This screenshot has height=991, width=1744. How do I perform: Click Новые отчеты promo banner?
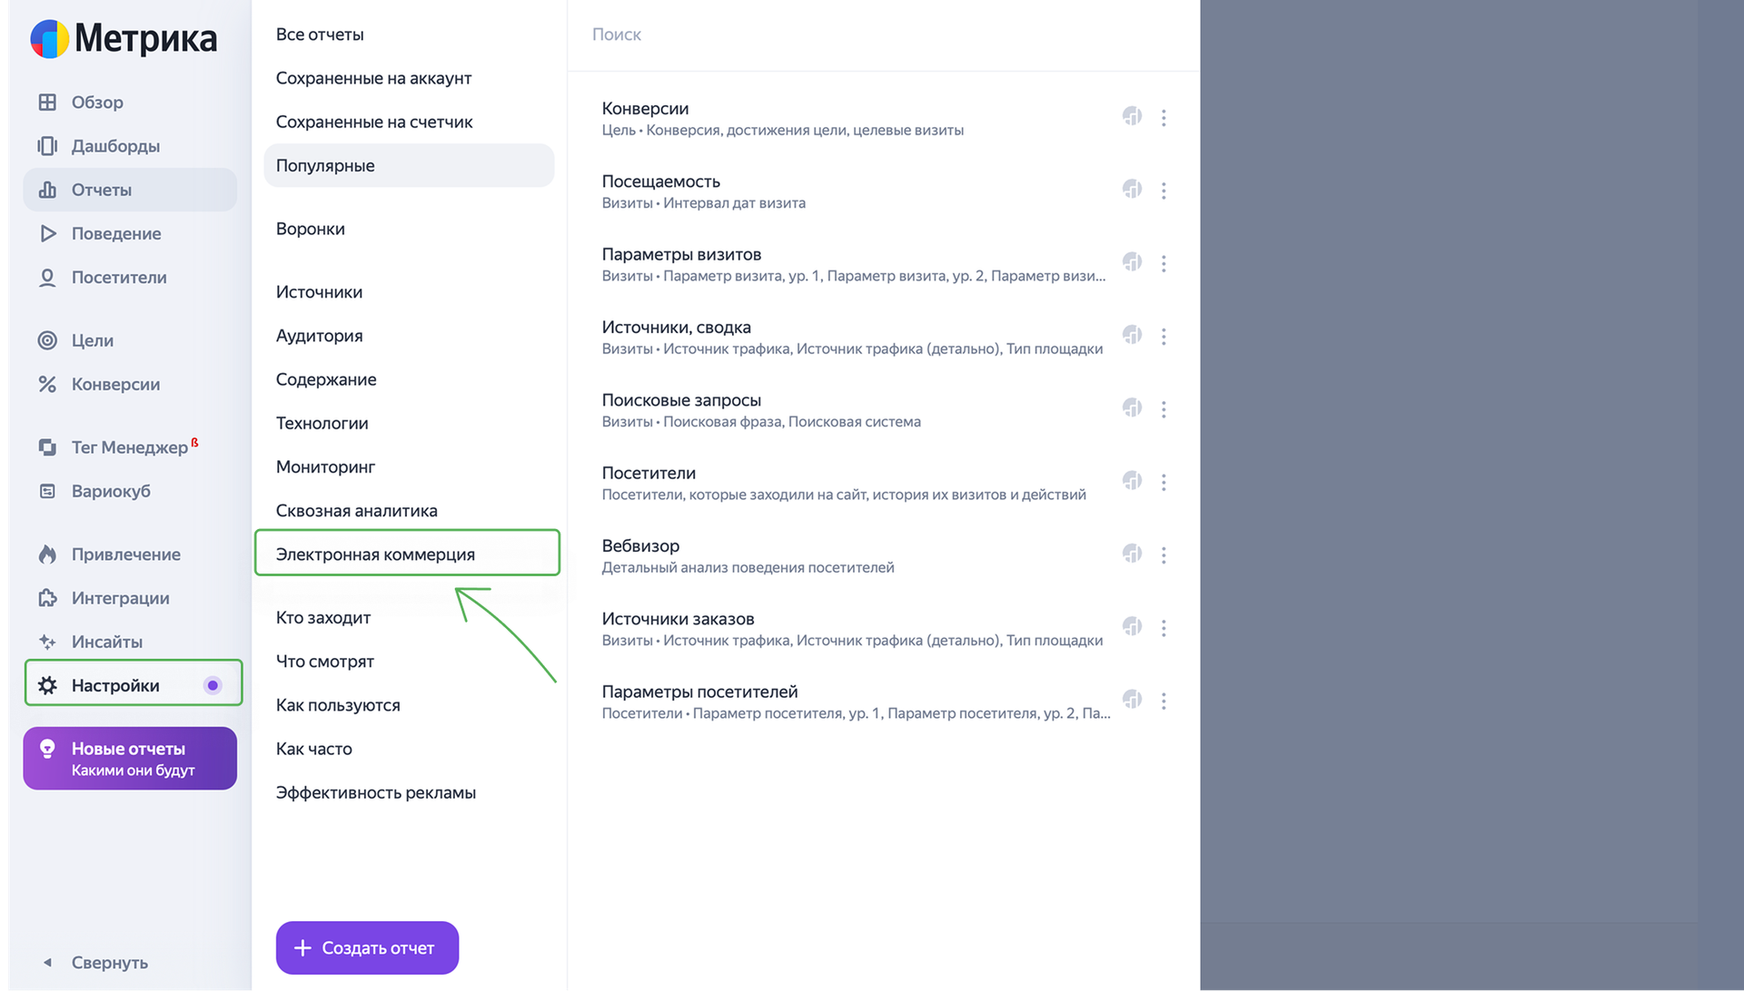click(x=129, y=758)
